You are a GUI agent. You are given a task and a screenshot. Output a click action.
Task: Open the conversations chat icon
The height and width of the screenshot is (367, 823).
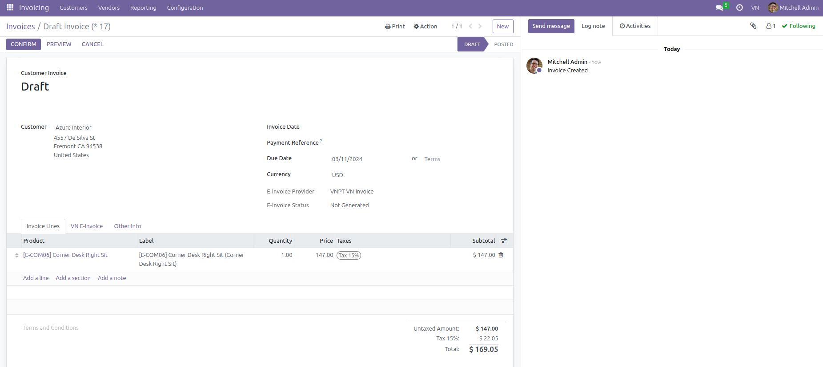[x=719, y=8]
